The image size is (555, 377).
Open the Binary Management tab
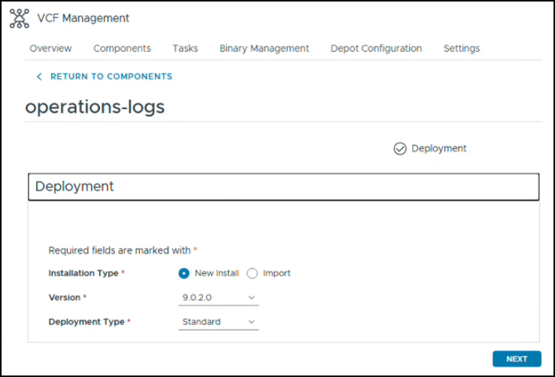tap(264, 48)
